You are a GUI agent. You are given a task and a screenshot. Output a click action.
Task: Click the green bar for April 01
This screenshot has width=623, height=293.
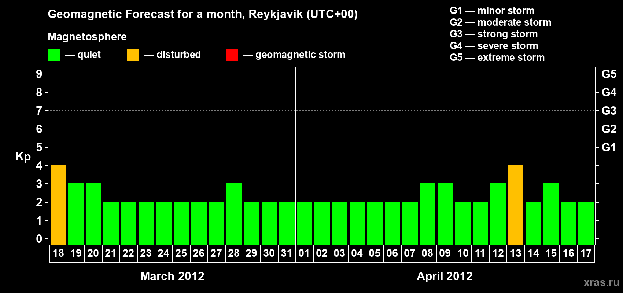point(305,223)
